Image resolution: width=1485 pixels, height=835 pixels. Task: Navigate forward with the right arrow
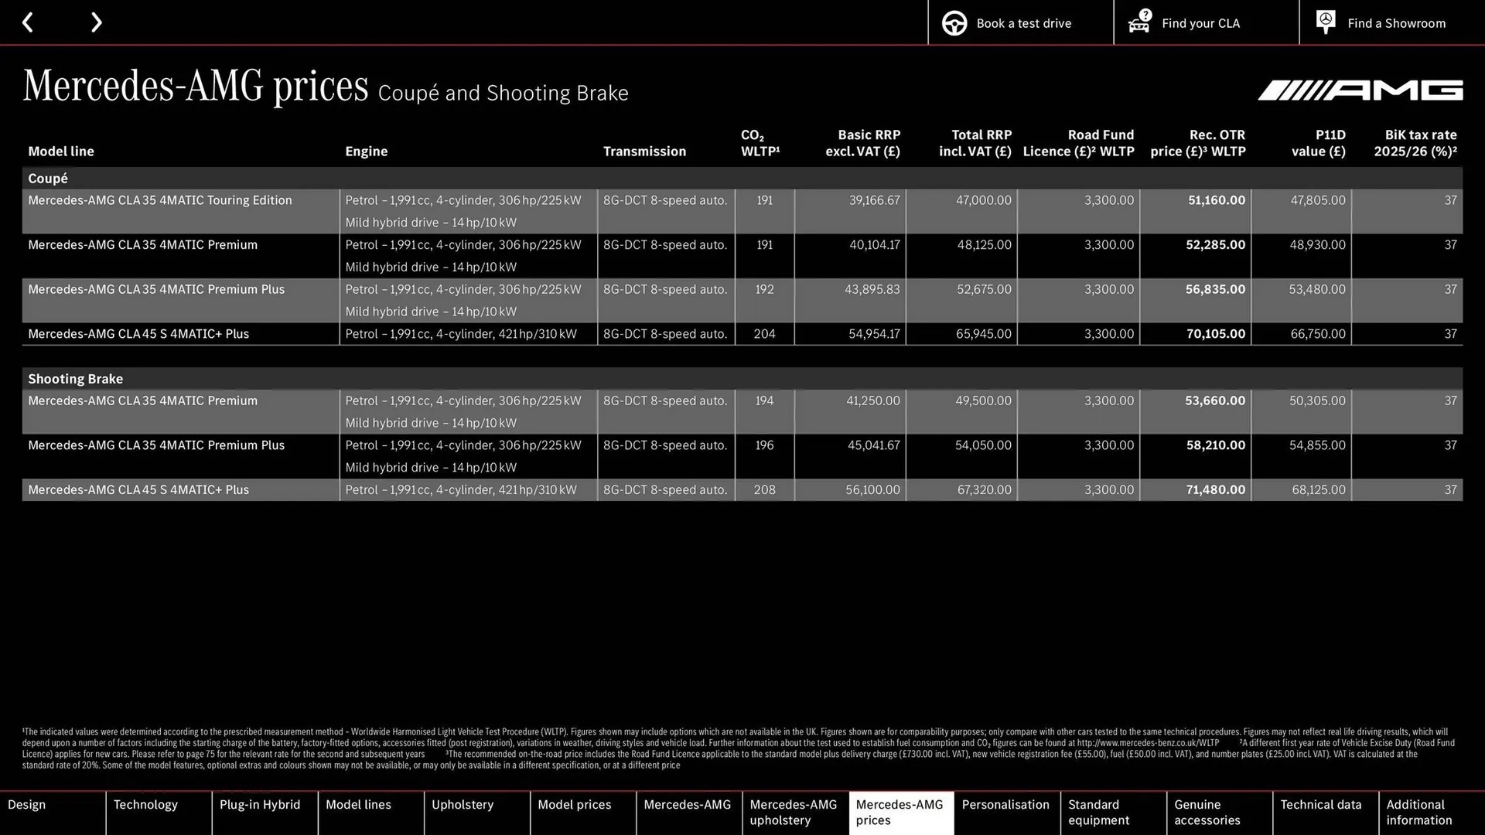96,22
